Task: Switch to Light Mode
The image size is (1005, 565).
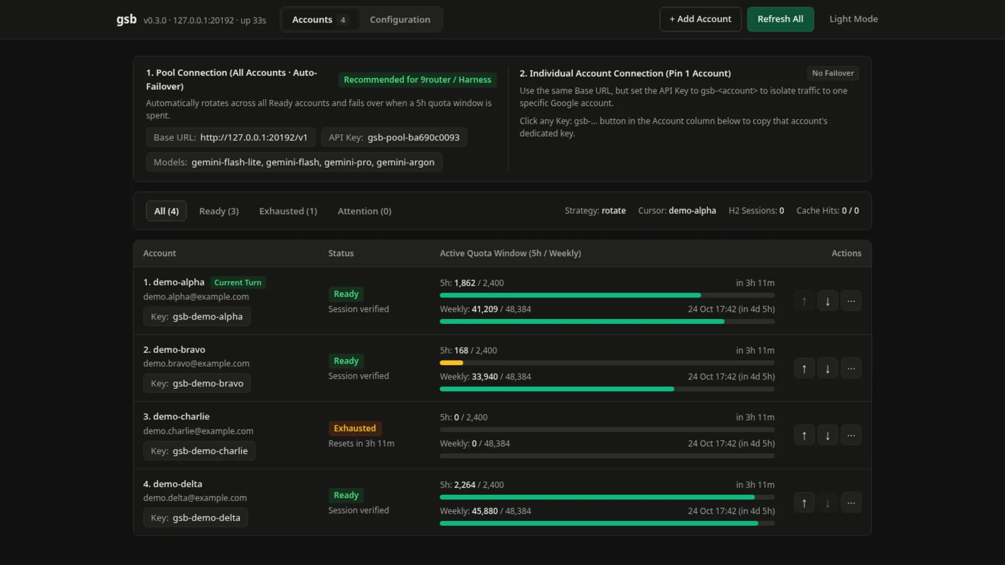Action: coord(853,19)
